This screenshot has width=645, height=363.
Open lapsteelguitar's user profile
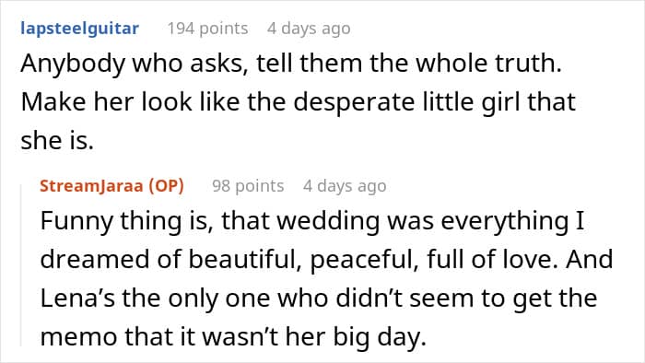point(80,29)
